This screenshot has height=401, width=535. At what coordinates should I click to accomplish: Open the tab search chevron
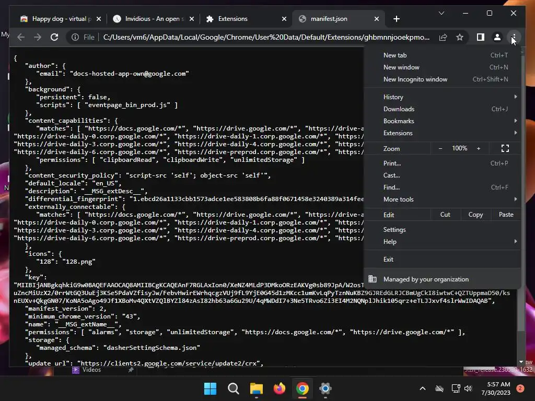click(441, 13)
